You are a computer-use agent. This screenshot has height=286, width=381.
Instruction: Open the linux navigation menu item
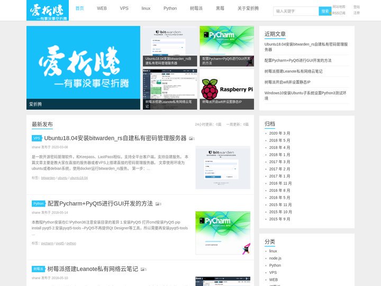point(146,8)
